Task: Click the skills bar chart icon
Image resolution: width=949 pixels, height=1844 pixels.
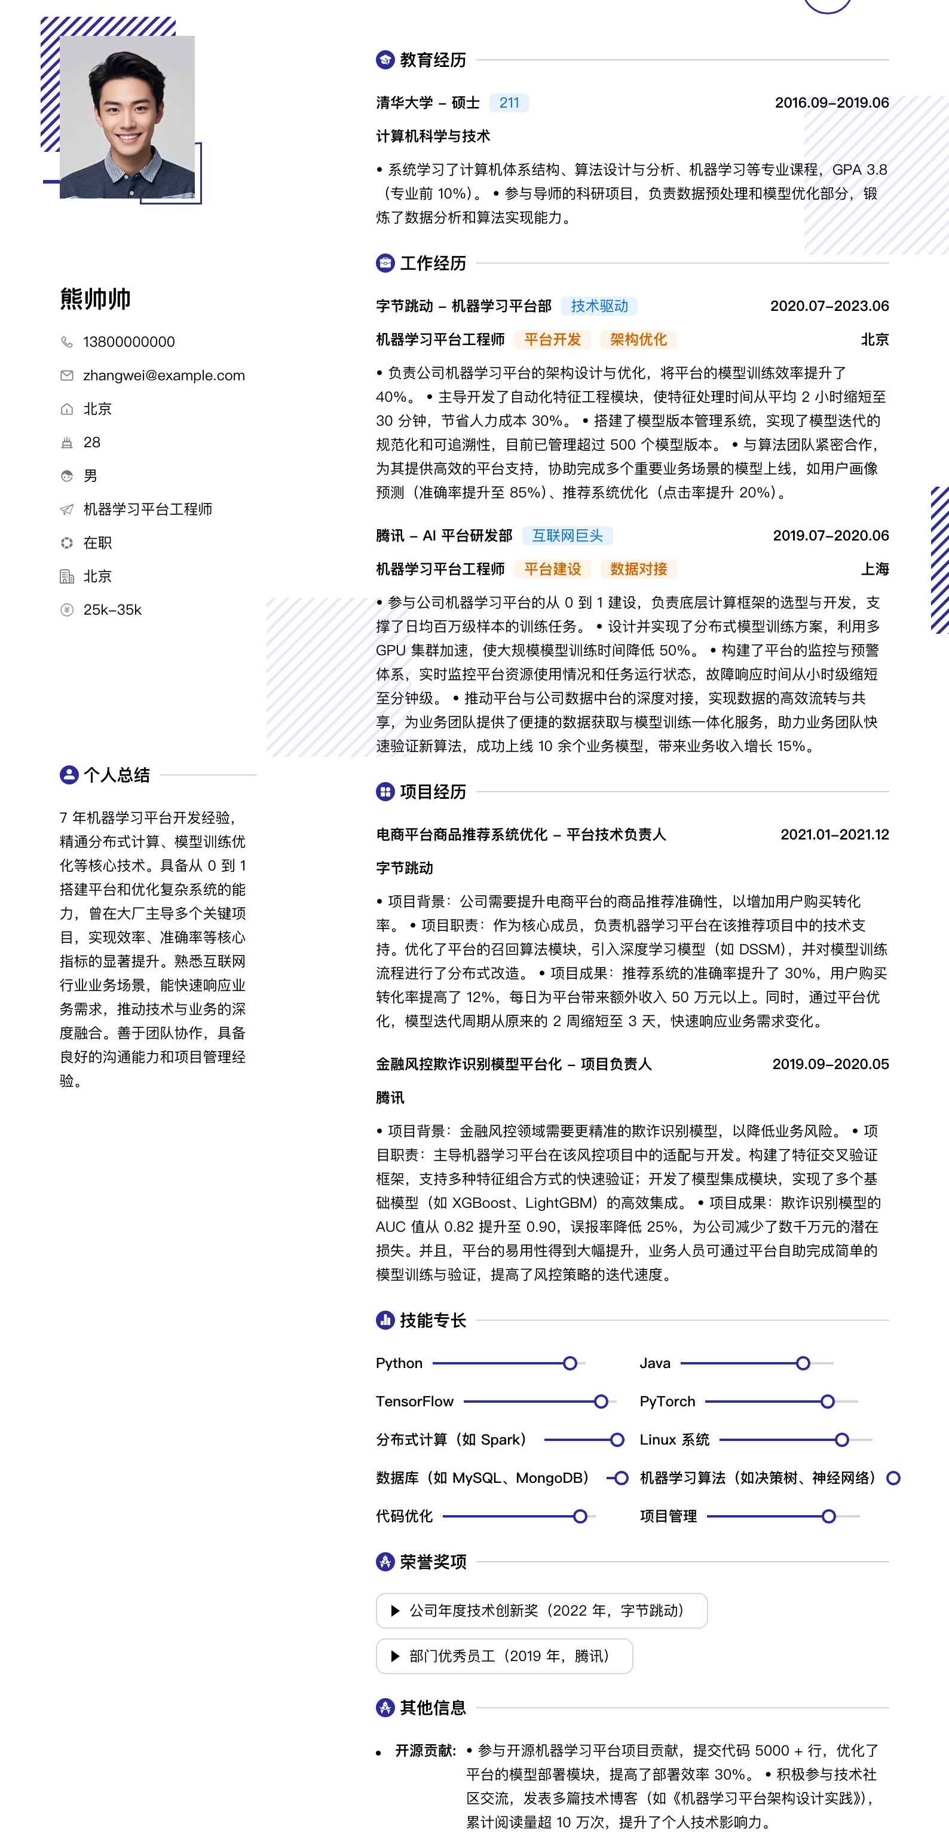Action: (385, 1320)
